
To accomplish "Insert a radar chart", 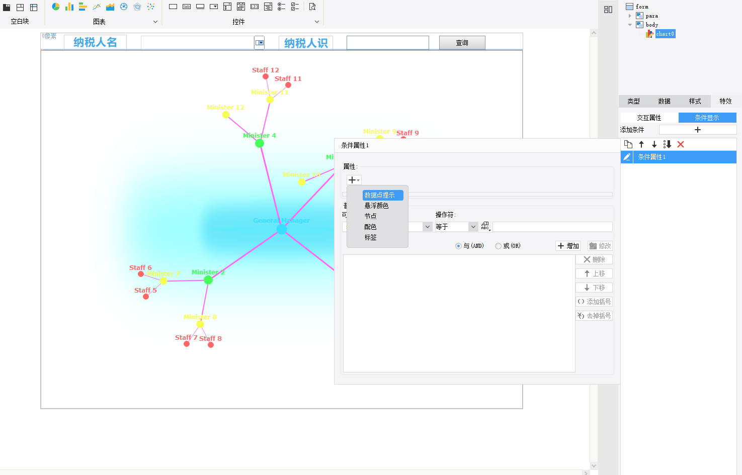I will pyautogui.click(x=137, y=7).
